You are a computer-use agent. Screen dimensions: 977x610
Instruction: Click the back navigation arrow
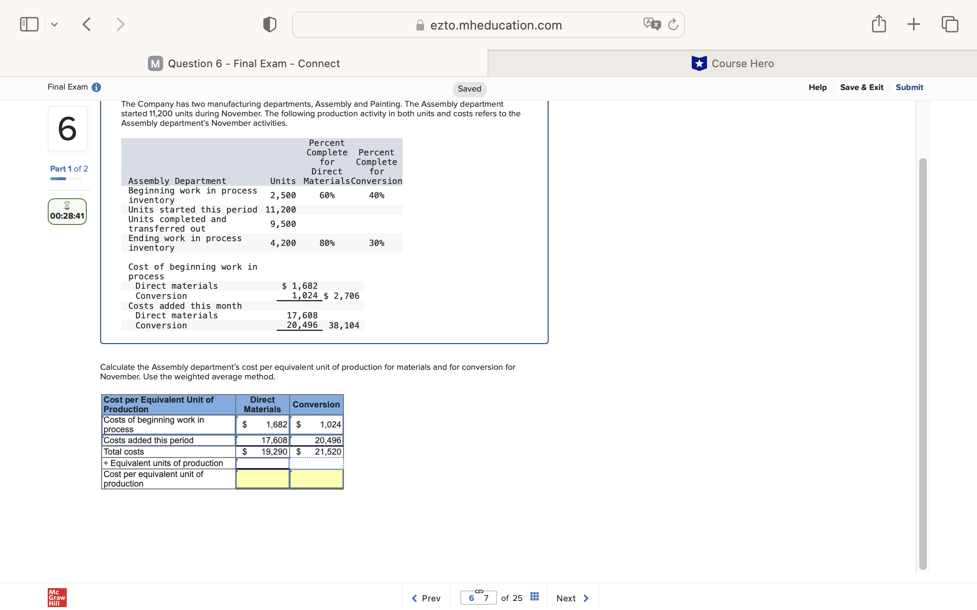point(87,23)
